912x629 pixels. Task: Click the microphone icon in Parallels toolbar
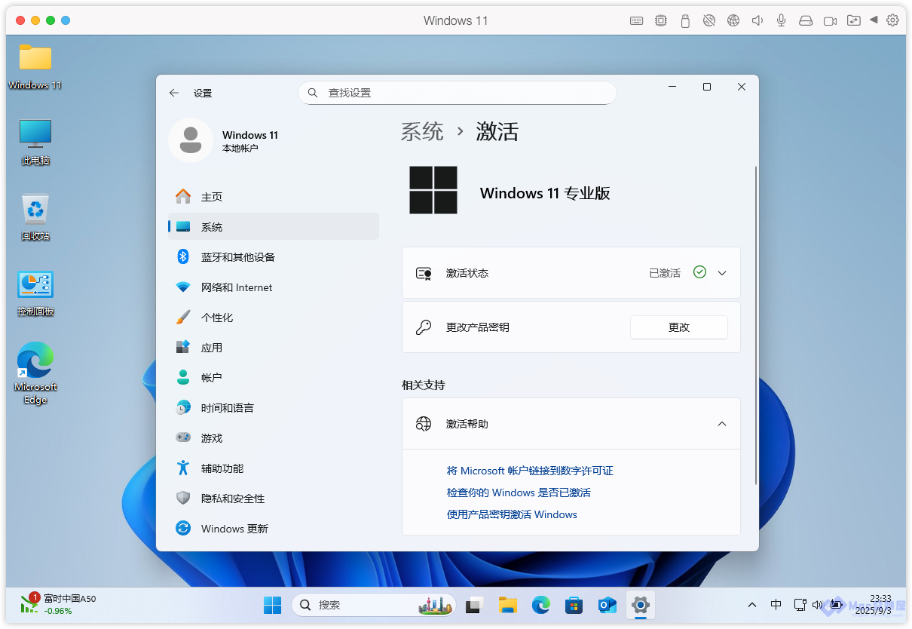(782, 20)
